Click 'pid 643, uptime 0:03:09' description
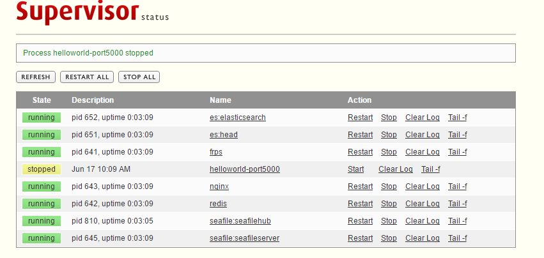 (113, 186)
